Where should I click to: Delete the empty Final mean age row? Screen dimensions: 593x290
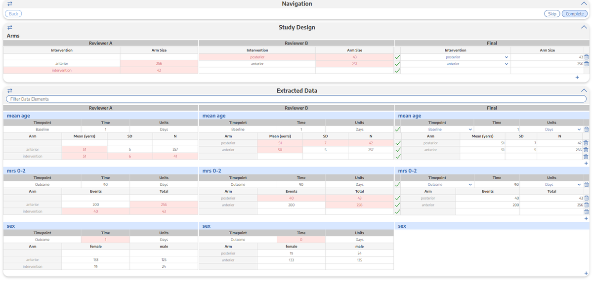(x=586, y=157)
